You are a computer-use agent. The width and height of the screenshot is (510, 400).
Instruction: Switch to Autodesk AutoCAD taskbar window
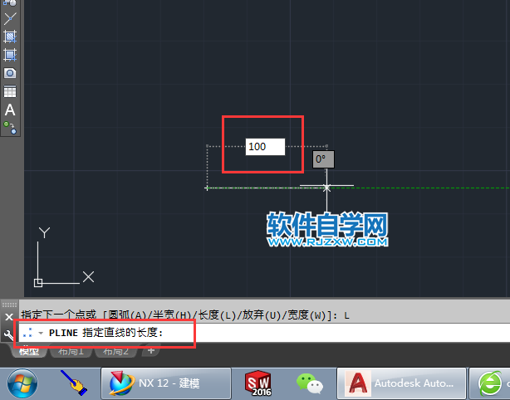tap(402, 383)
